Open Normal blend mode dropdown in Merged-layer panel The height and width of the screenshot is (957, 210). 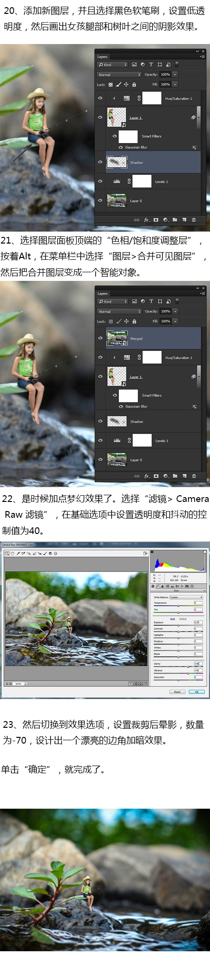pos(119,312)
